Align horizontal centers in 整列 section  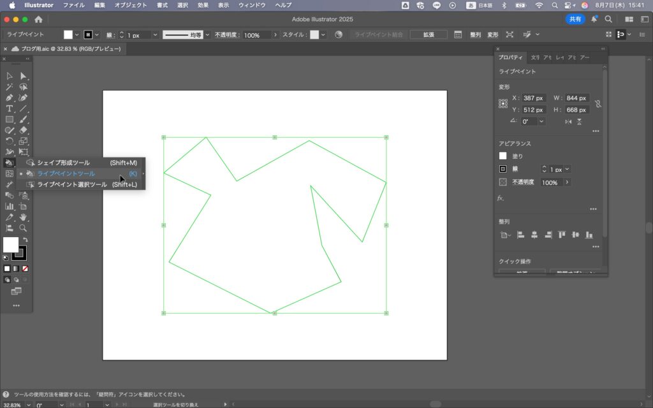534,235
